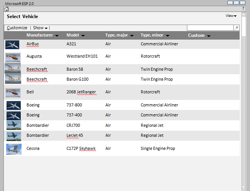Click the vertical scrollbar thumb
This screenshot has height=191, width=250.
tap(243, 26)
